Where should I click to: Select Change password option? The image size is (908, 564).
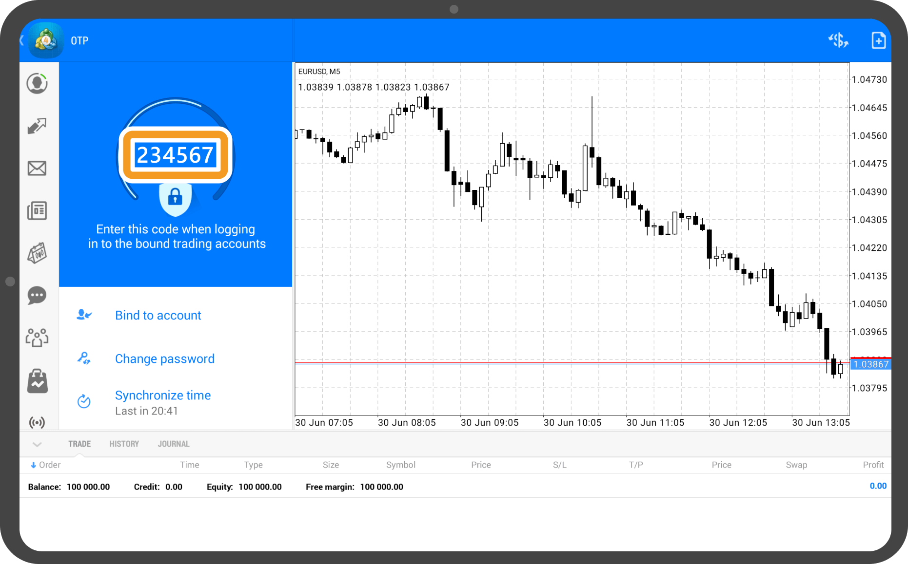click(164, 359)
